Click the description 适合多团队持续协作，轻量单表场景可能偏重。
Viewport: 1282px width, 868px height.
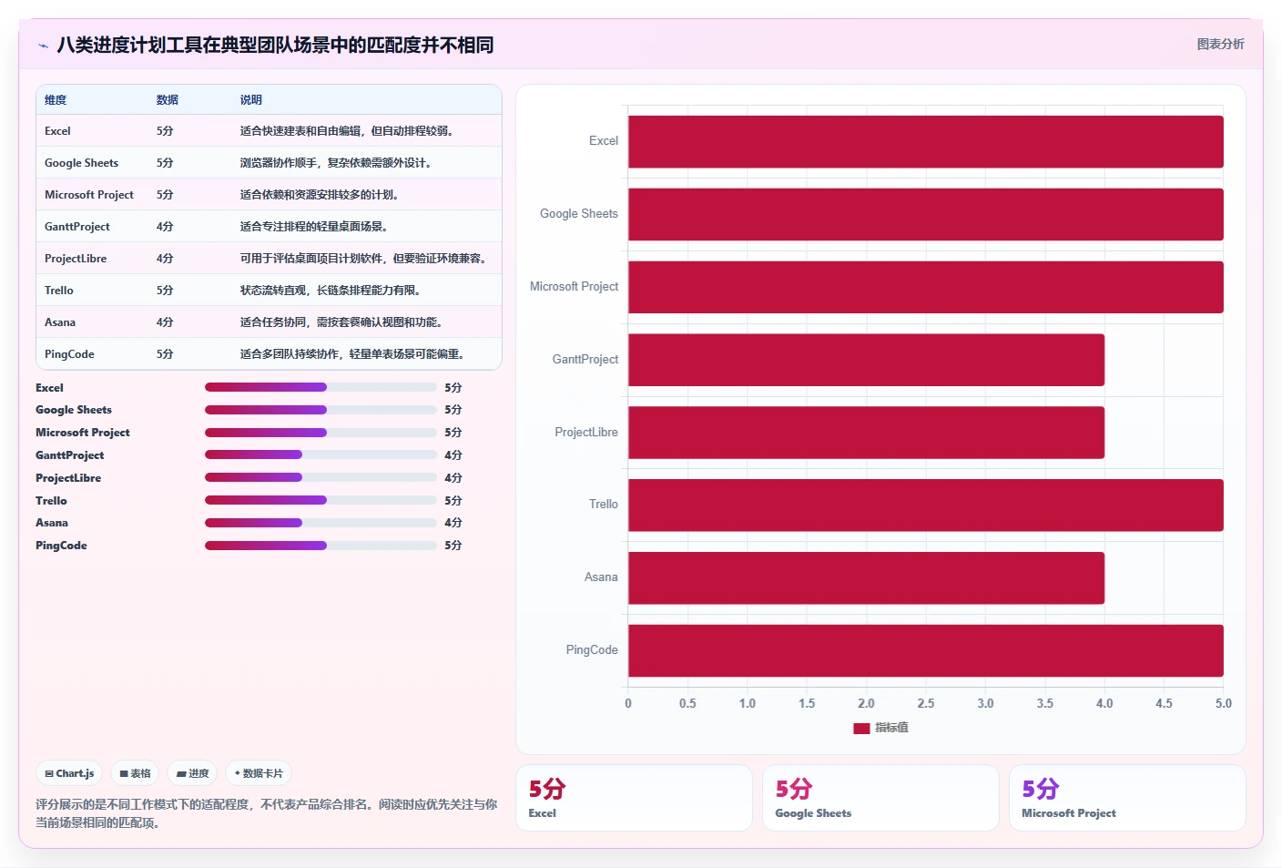(x=352, y=354)
